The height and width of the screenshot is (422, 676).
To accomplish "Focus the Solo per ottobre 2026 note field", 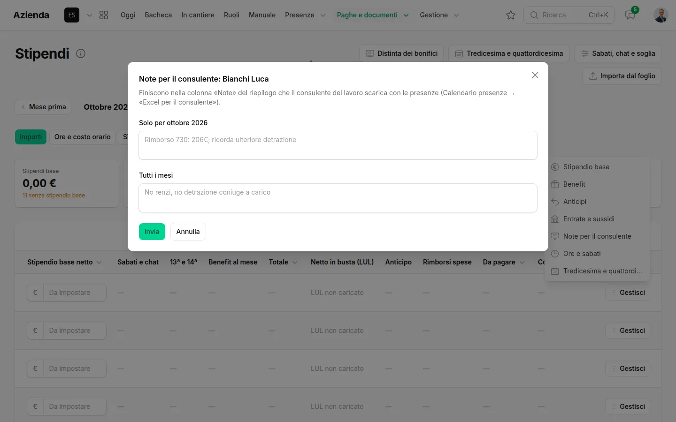I will [338, 145].
